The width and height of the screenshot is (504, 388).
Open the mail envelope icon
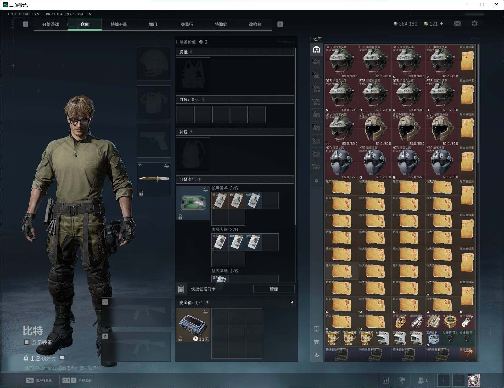[x=457, y=24]
